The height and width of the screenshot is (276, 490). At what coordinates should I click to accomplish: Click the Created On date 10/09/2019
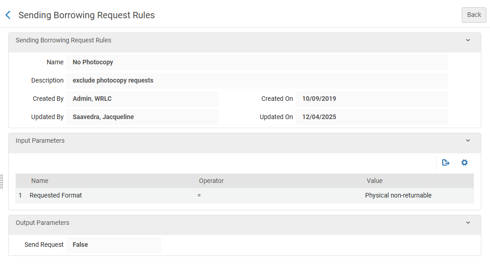(x=371, y=99)
